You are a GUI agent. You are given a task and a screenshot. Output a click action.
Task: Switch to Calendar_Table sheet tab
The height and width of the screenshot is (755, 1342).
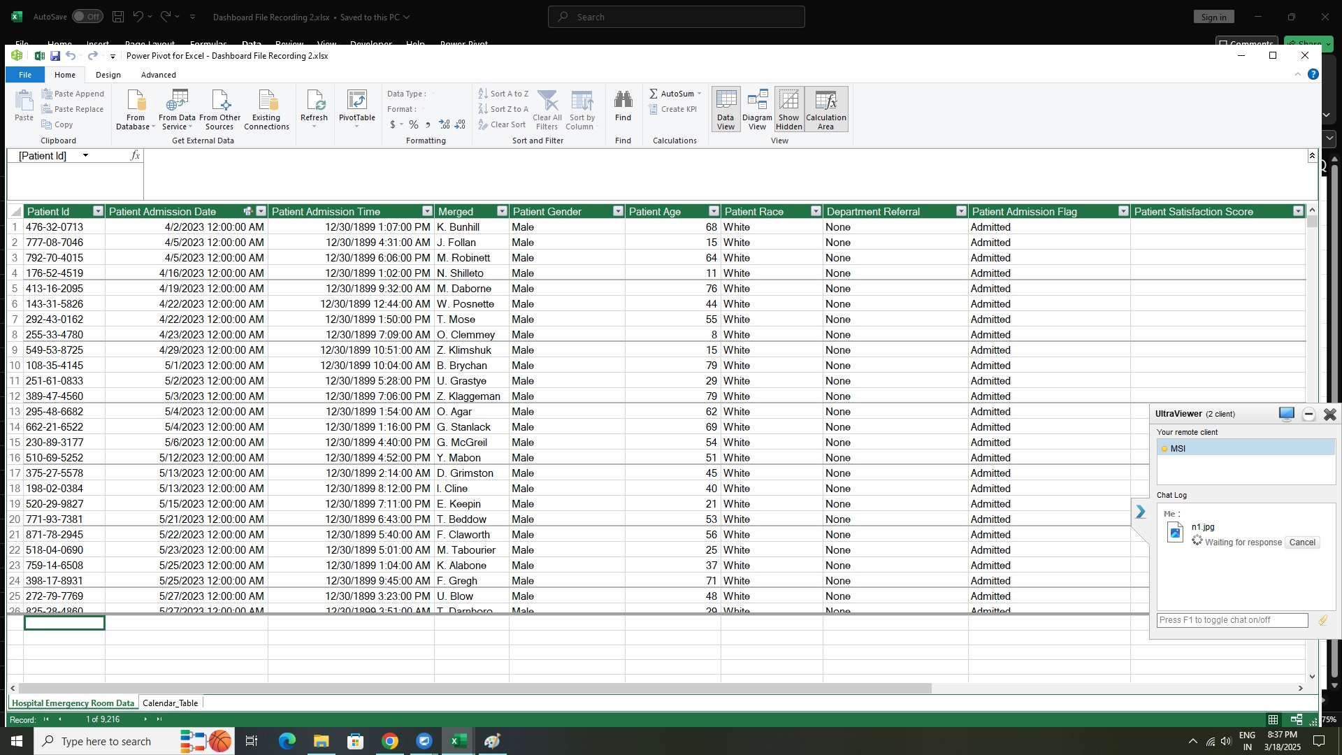[170, 703]
